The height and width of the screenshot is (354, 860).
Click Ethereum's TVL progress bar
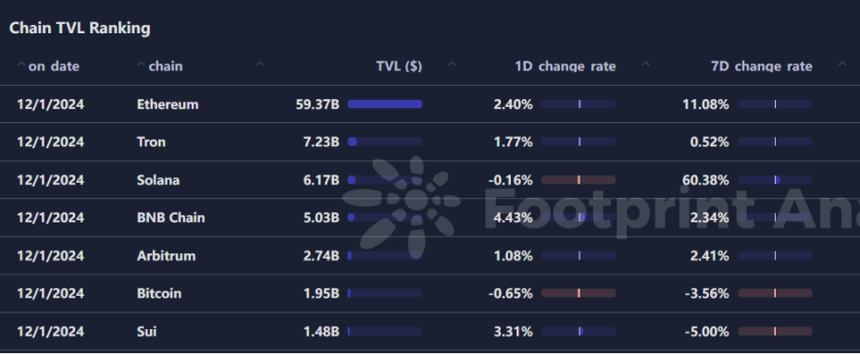385,104
